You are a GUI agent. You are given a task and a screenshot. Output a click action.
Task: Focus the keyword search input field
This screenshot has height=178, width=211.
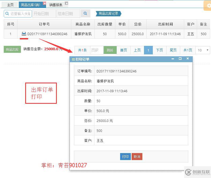click(x=18, y=14)
